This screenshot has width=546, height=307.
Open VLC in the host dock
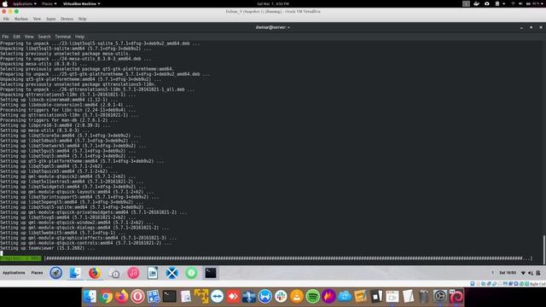point(297,297)
